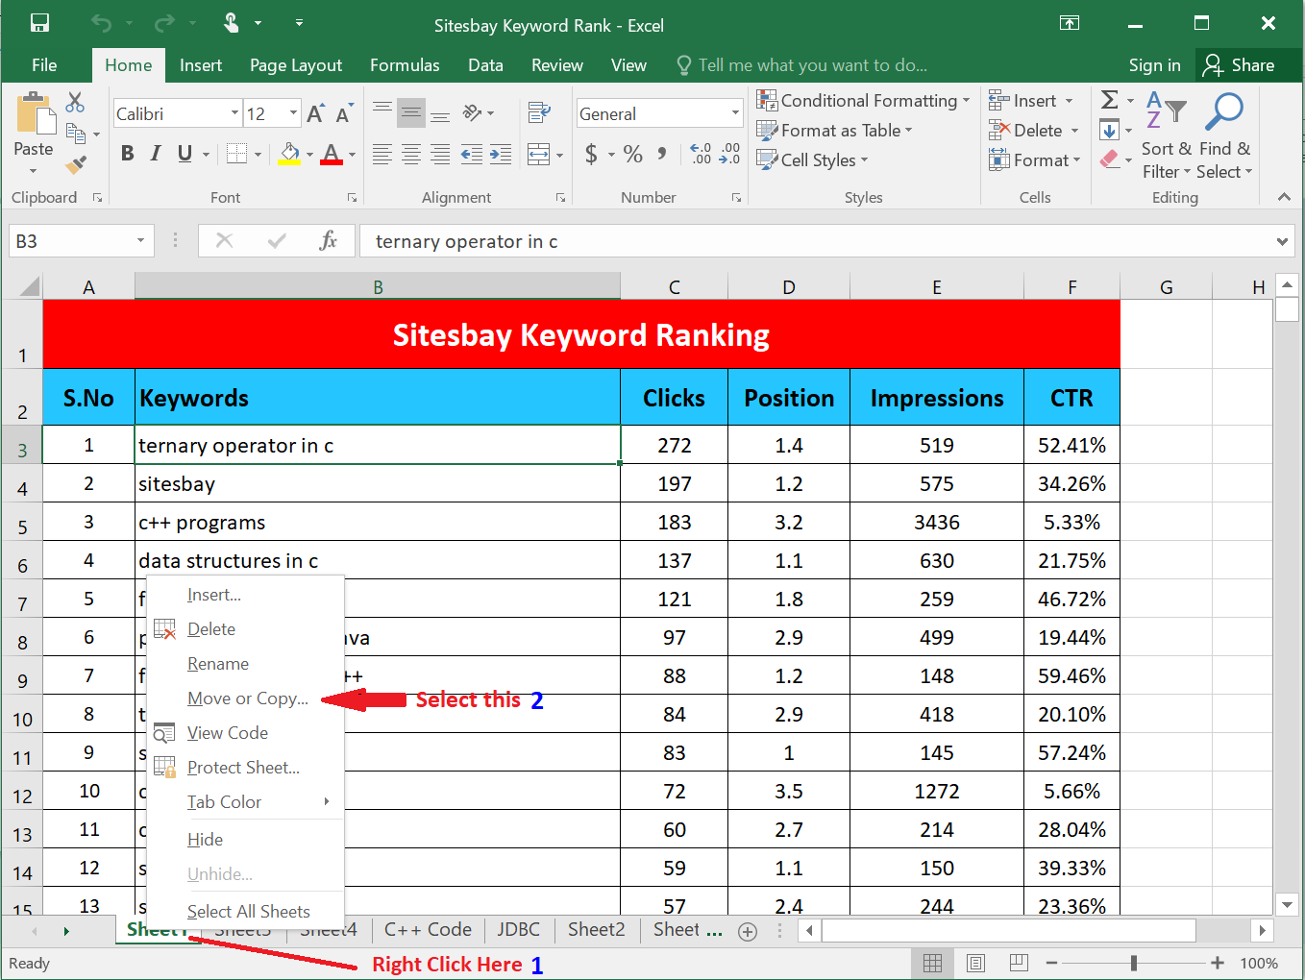Viewport: 1305px width, 980px height.
Task: Switch to Page Layout view icon in status bar
Action: (x=975, y=963)
